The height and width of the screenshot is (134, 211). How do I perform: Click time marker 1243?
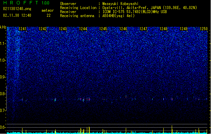(x=63, y=29)
